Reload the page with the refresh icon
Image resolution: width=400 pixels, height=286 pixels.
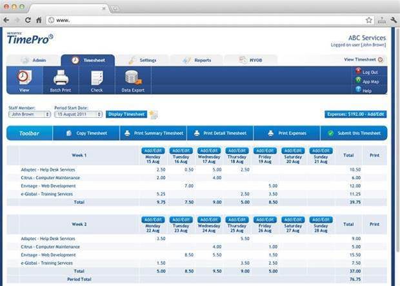[28, 20]
